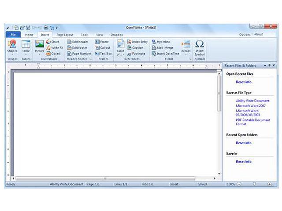Toggle the pin on Recent Files panel

point(269,65)
